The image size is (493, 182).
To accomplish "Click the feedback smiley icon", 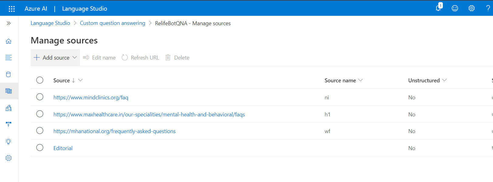I will click(x=455, y=9).
